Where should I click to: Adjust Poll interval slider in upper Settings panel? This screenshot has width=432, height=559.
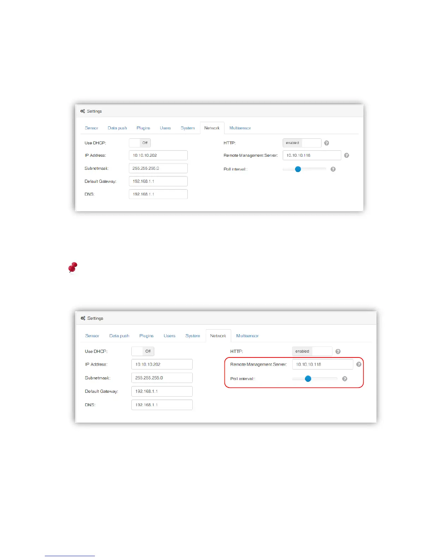pos(298,169)
